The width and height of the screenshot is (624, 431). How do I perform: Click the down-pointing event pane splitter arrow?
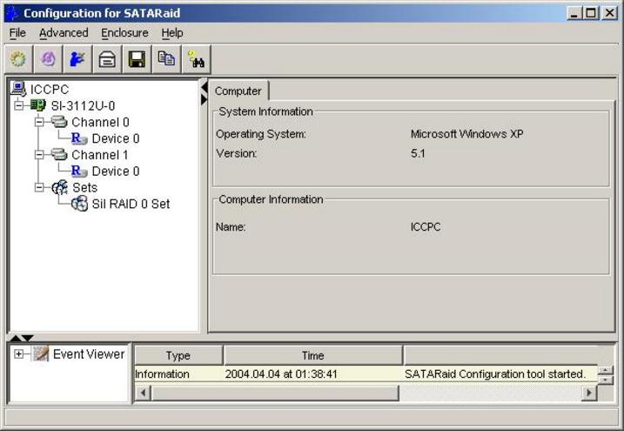(28, 338)
